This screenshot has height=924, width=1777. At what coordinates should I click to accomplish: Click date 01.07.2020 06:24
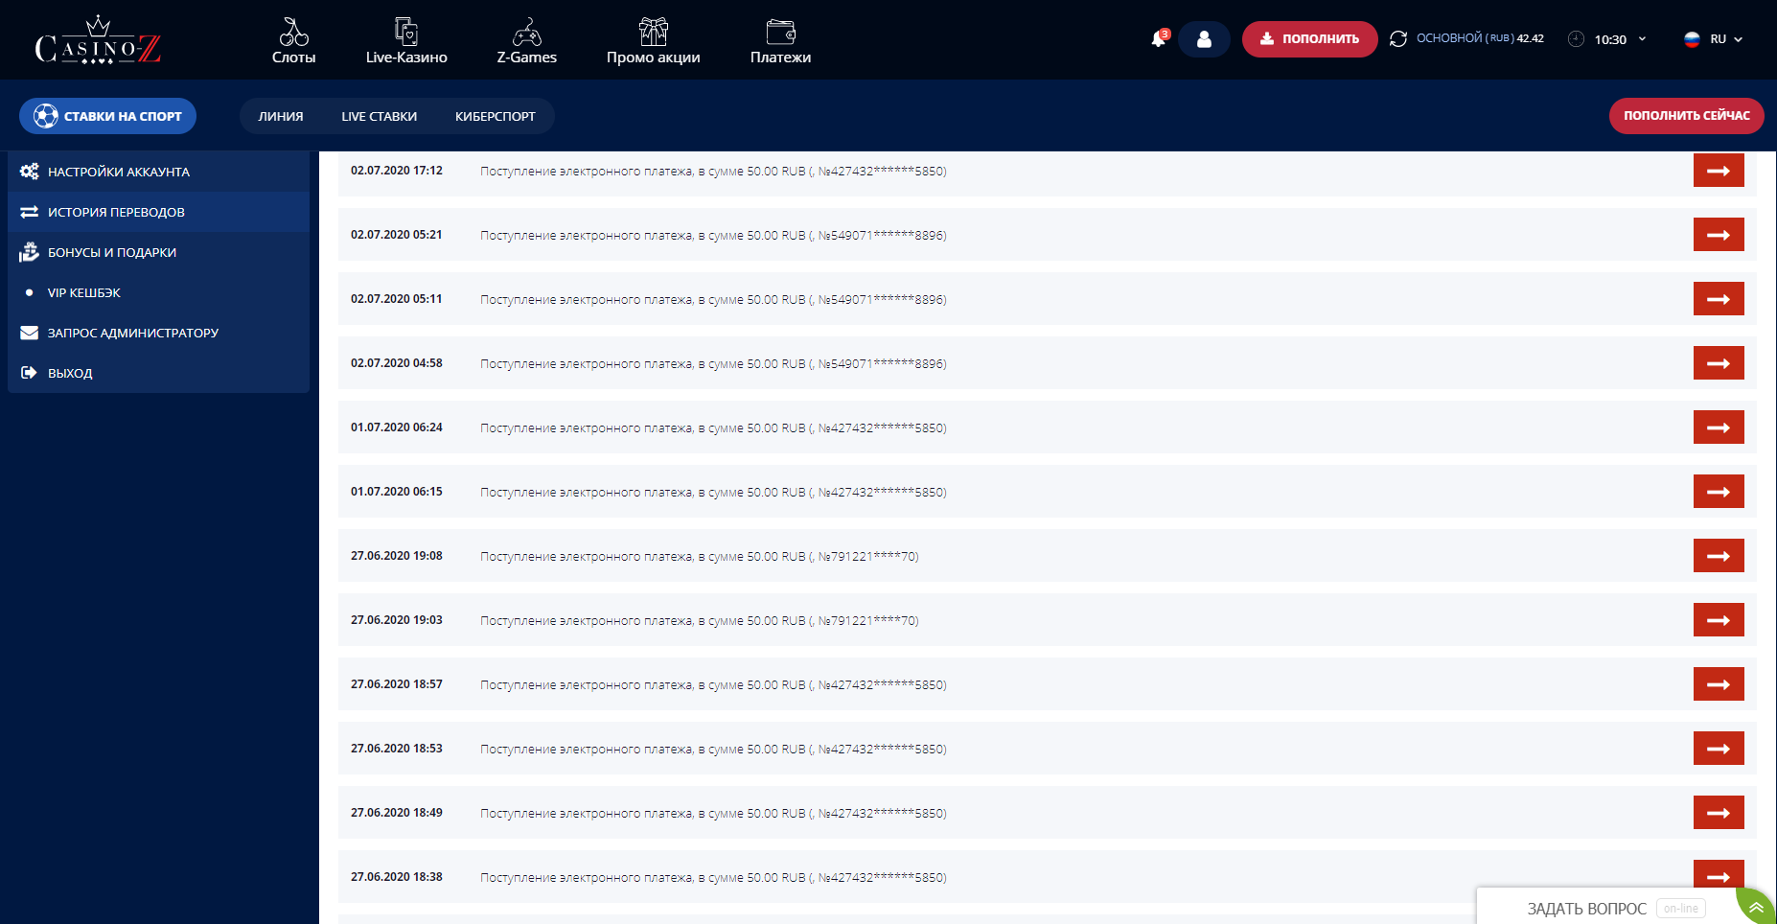397,427
